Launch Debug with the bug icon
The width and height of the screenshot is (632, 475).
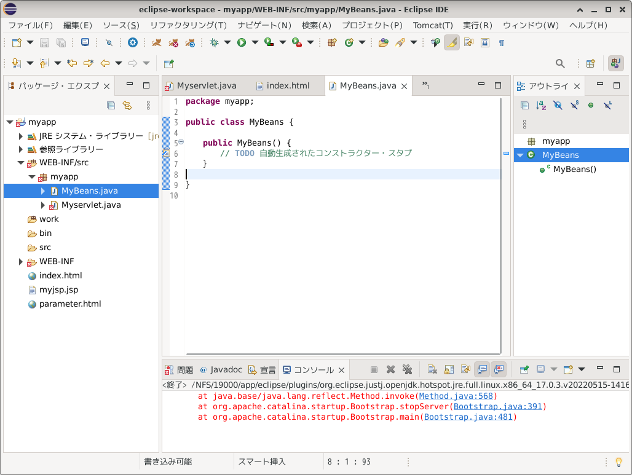tap(214, 42)
